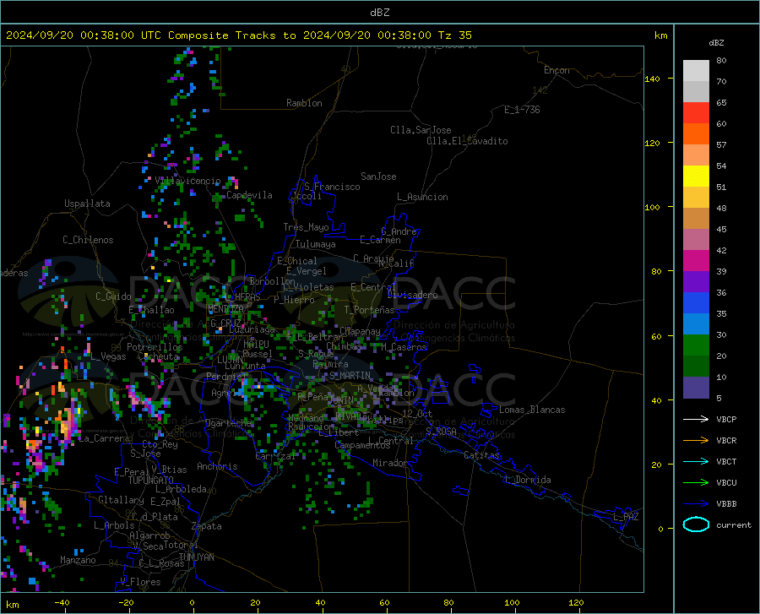760x614 pixels.
Task: Click the Villavicencio label on map
Action: point(188,181)
